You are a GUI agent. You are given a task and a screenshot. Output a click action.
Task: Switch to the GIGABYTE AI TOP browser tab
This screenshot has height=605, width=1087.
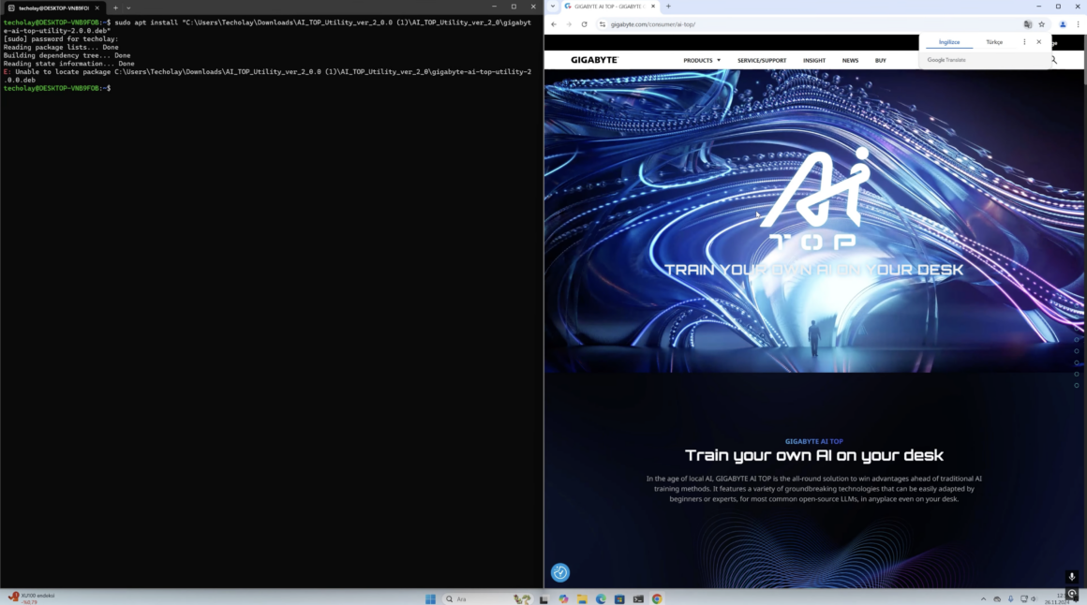tap(609, 7)
